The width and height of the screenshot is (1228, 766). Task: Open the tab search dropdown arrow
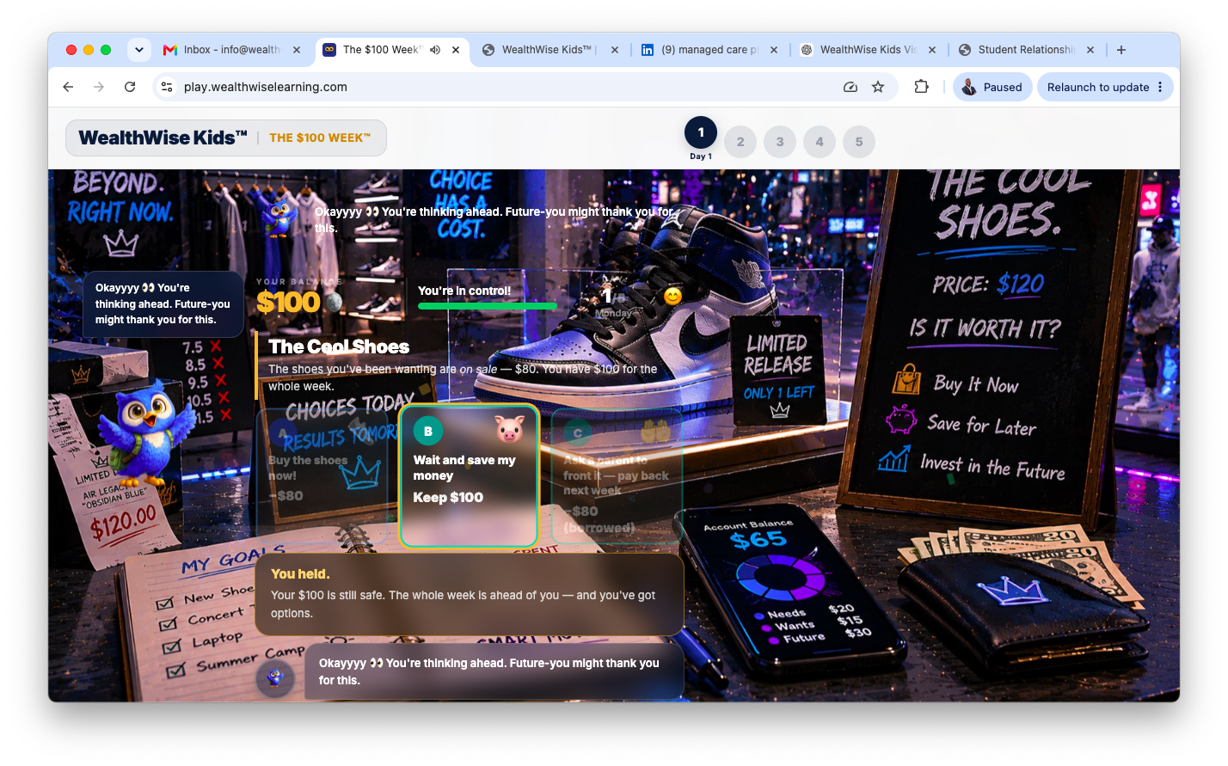click(x=139, y=50)
